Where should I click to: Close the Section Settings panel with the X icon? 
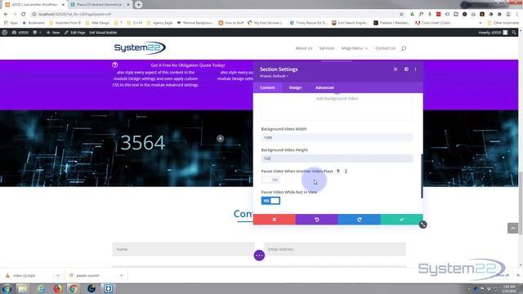pyautogui.click(x=396, y=69)
